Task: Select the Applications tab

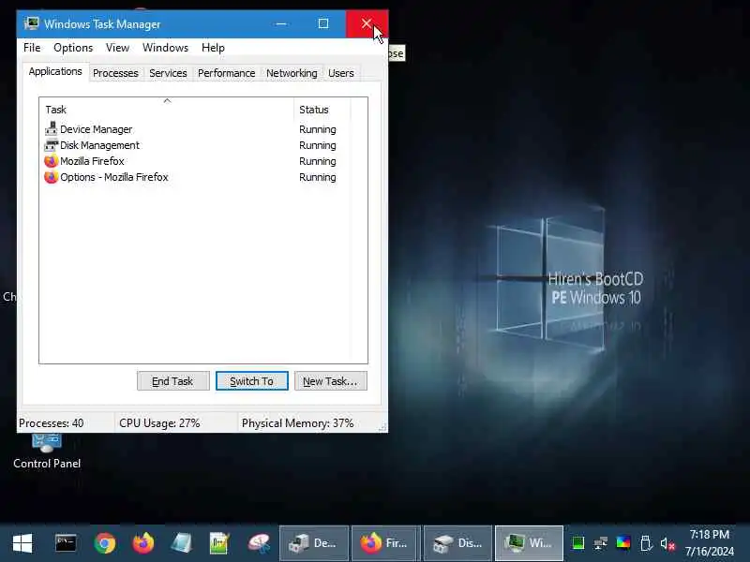Action: tap(55, 72)
